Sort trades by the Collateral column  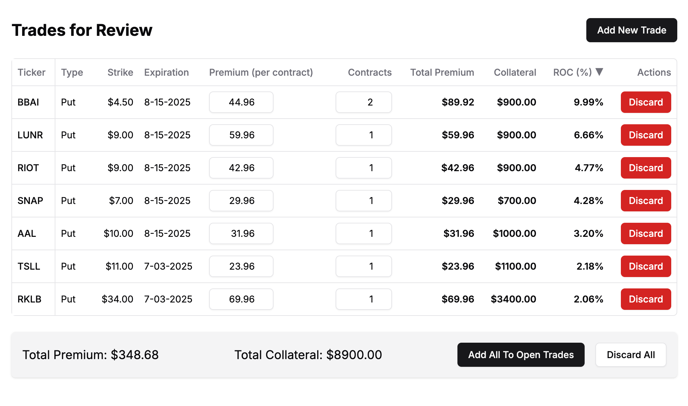pyautogui.click(x=514, y=72)
